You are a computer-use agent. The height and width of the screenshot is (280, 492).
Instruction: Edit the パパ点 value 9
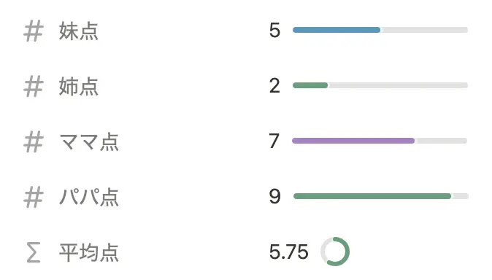[274, 197]
